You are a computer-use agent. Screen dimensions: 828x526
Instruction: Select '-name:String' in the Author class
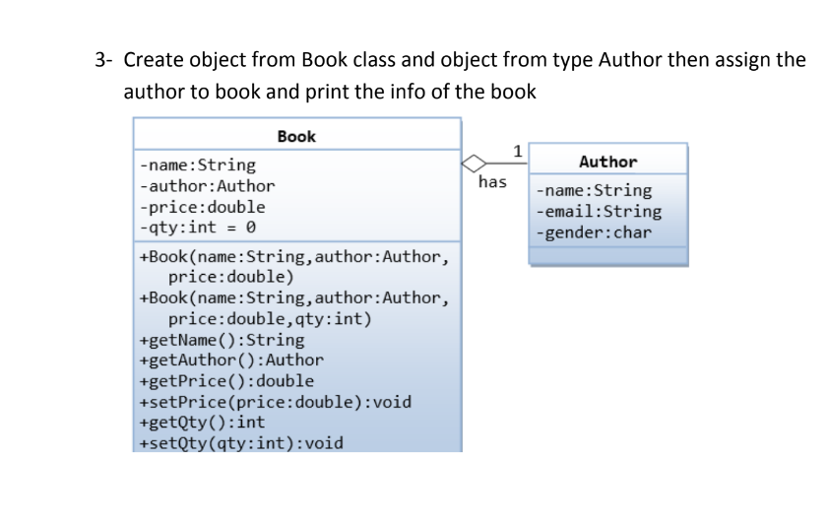[x=594, y=191]
